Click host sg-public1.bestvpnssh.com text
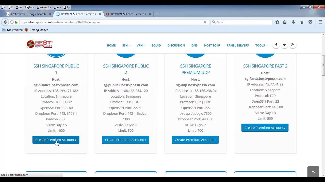Viewport: 325px width, 182px height. tap(56, 85)
